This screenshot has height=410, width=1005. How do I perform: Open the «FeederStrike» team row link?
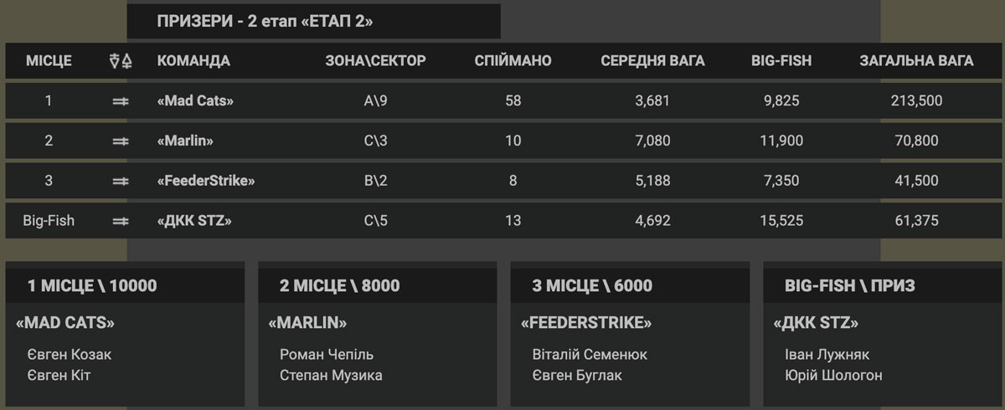[206, 181]
